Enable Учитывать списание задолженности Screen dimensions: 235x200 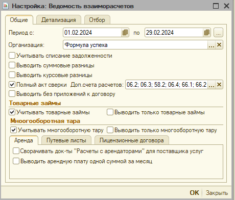point(12,56)
